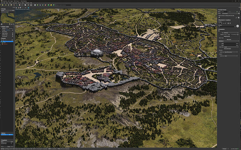This screenshot has width=241, height=150.
Task: Click the four-squares layout toolbar icon
Action: coord(31,5)
